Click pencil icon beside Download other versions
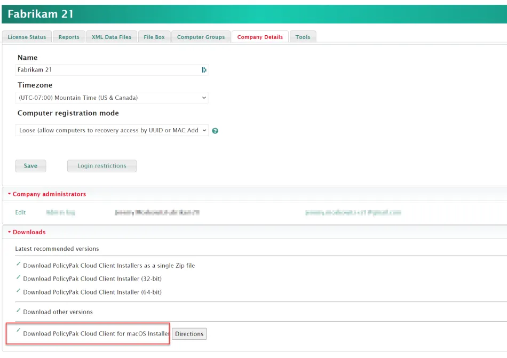 19,311
